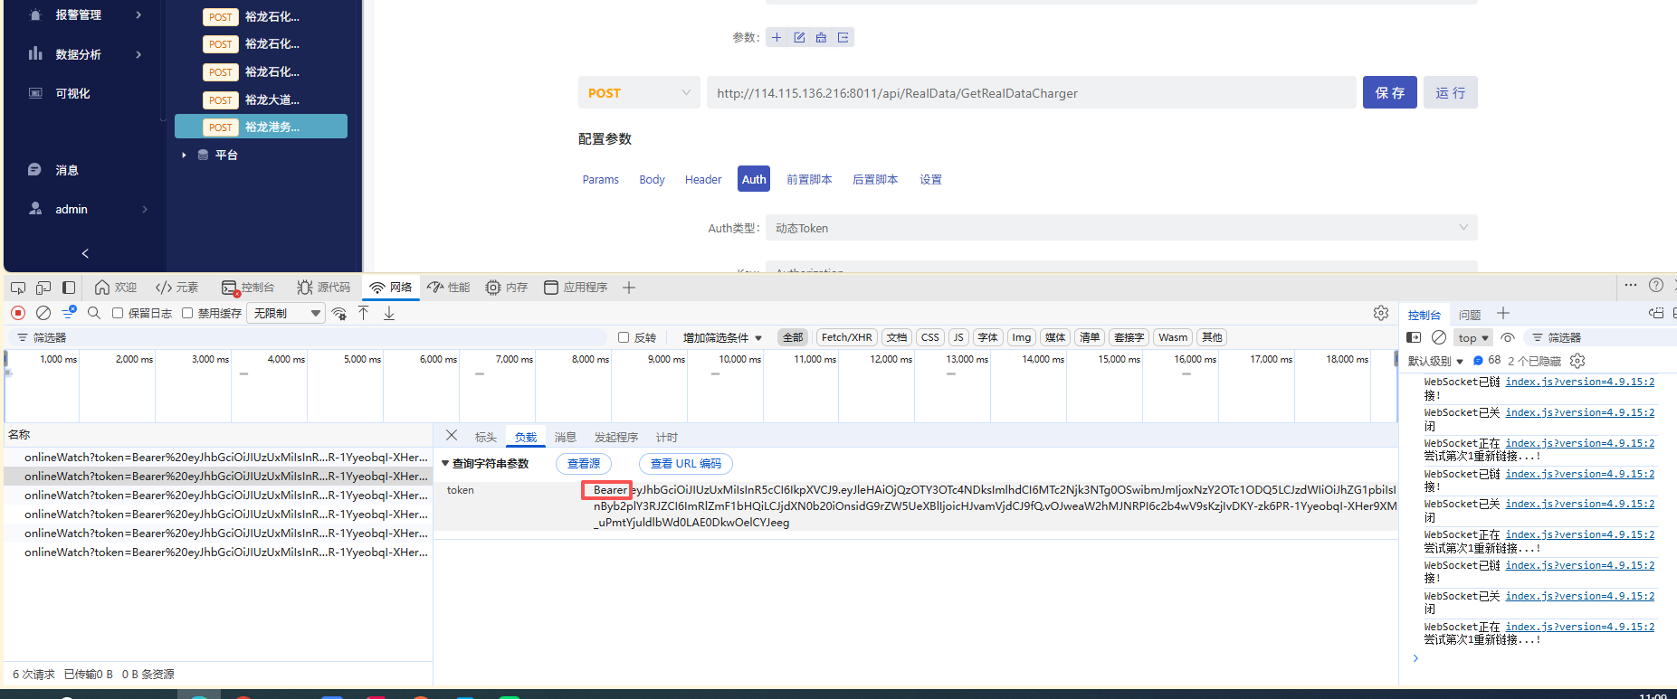Click the export HAR download arrow
Image resolution: width=1677 pixels, height=699 pixels.
coord(389,313)
